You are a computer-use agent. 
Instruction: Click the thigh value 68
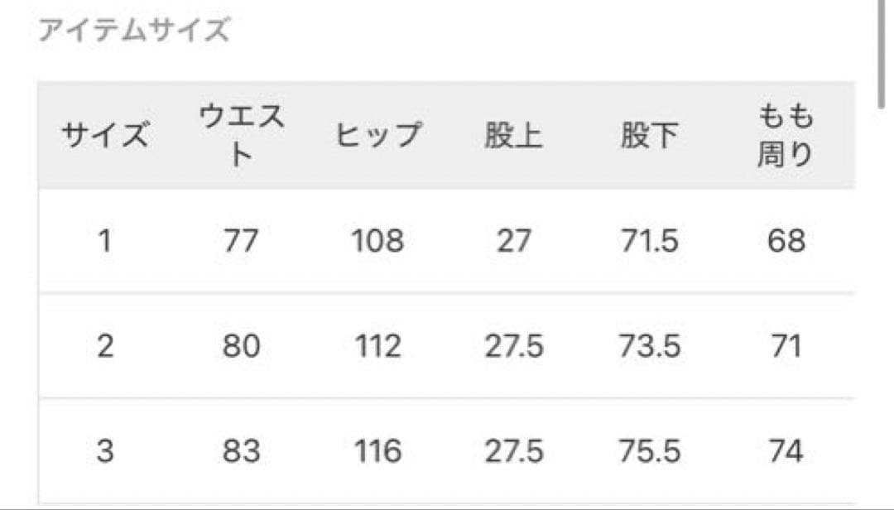click(x=785, y=242)
